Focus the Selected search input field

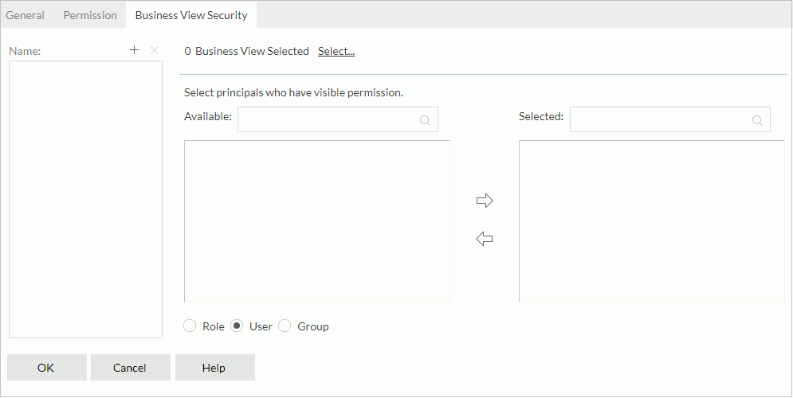[x=670, y=119]
